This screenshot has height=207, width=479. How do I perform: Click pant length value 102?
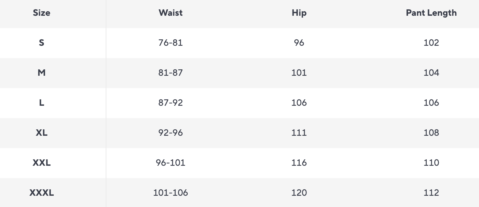click(x=431, y=43)
